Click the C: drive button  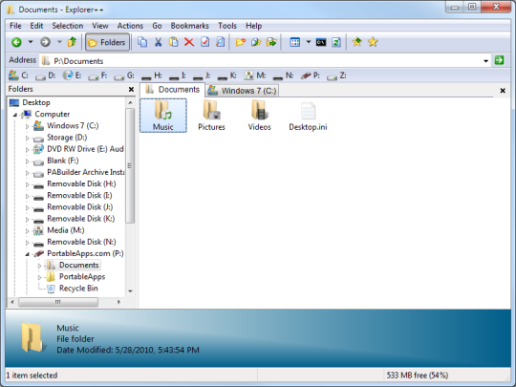18,75
